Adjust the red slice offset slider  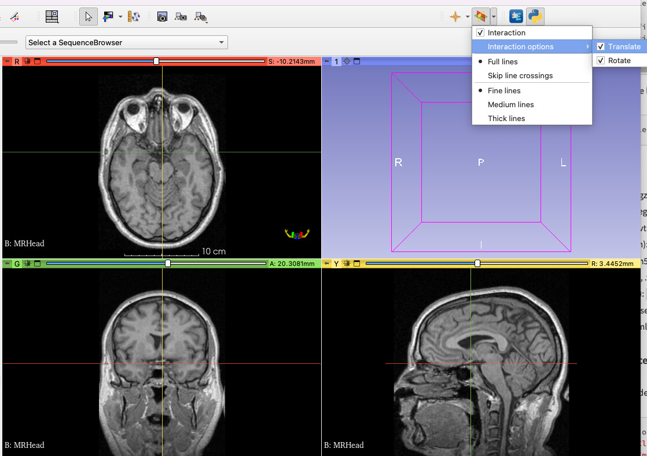[156, 61]
